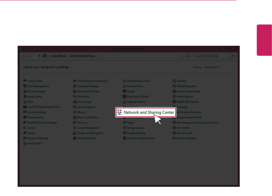Open the View by Small icons dropdown
Image resolution: width=272 pixels, height=196 pixels.
(213, 67)
